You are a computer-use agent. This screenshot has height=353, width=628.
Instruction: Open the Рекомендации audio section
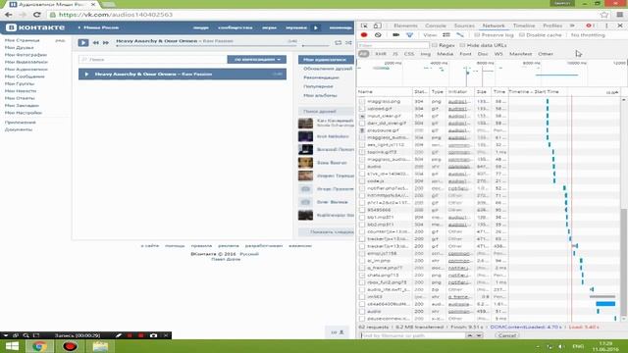pos(321,77)
